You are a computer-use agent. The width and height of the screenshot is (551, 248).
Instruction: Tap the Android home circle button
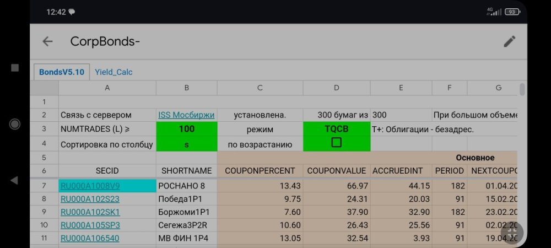pos(15,124)
